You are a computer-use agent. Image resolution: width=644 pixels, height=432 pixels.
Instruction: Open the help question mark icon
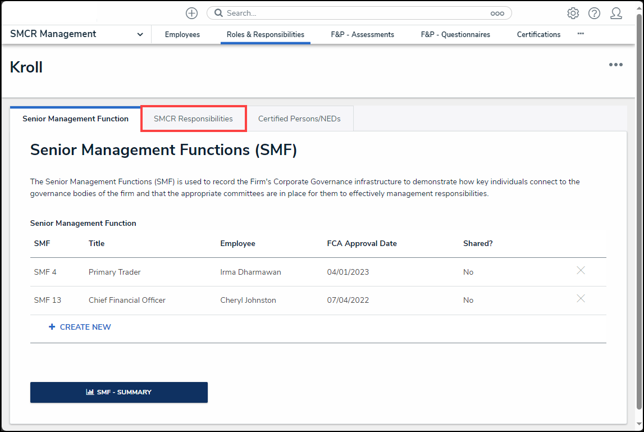(x=594, y=13)
